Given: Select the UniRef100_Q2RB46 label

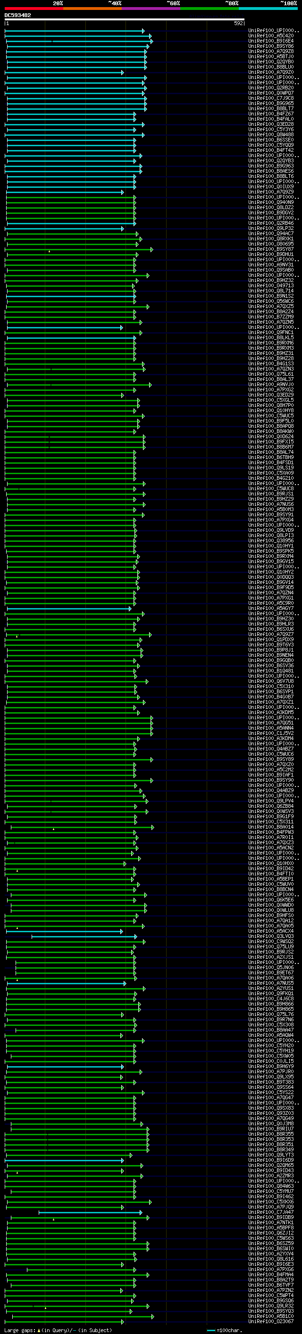Looking at the screenshot, I should tap(271, 224).
